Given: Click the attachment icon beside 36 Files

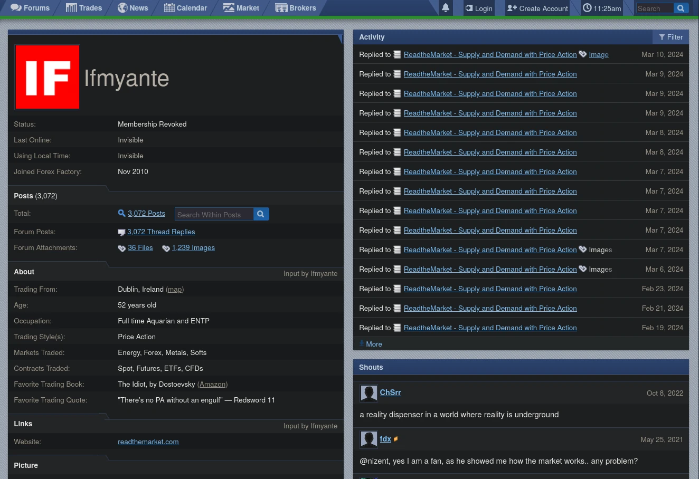Looking at the screenshot, I should pyautogui.click(x=122, y=248).
